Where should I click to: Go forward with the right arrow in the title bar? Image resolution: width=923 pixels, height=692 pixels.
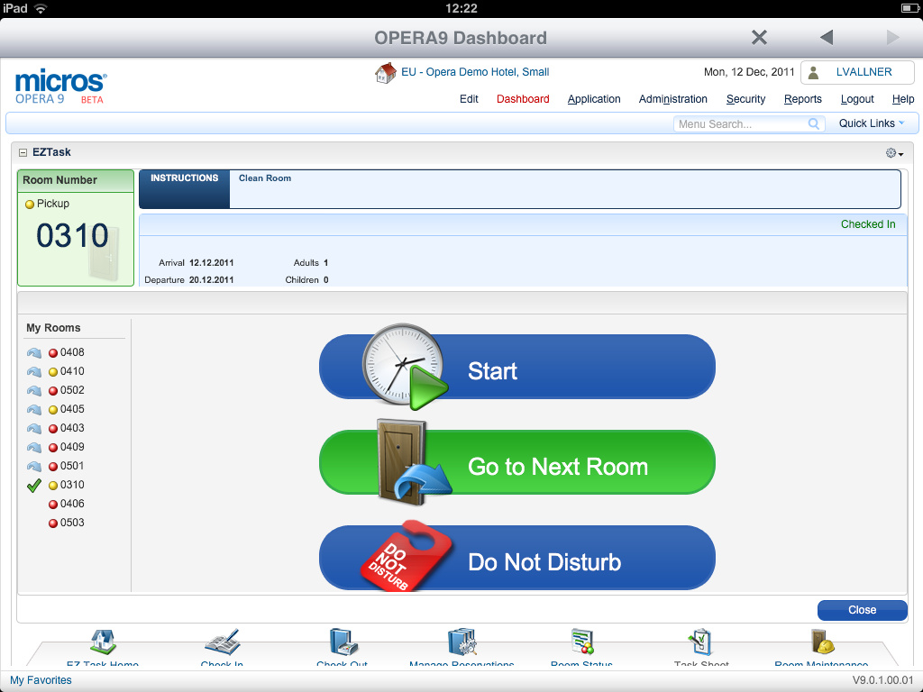pyautogui.click(x=893, y=38)
